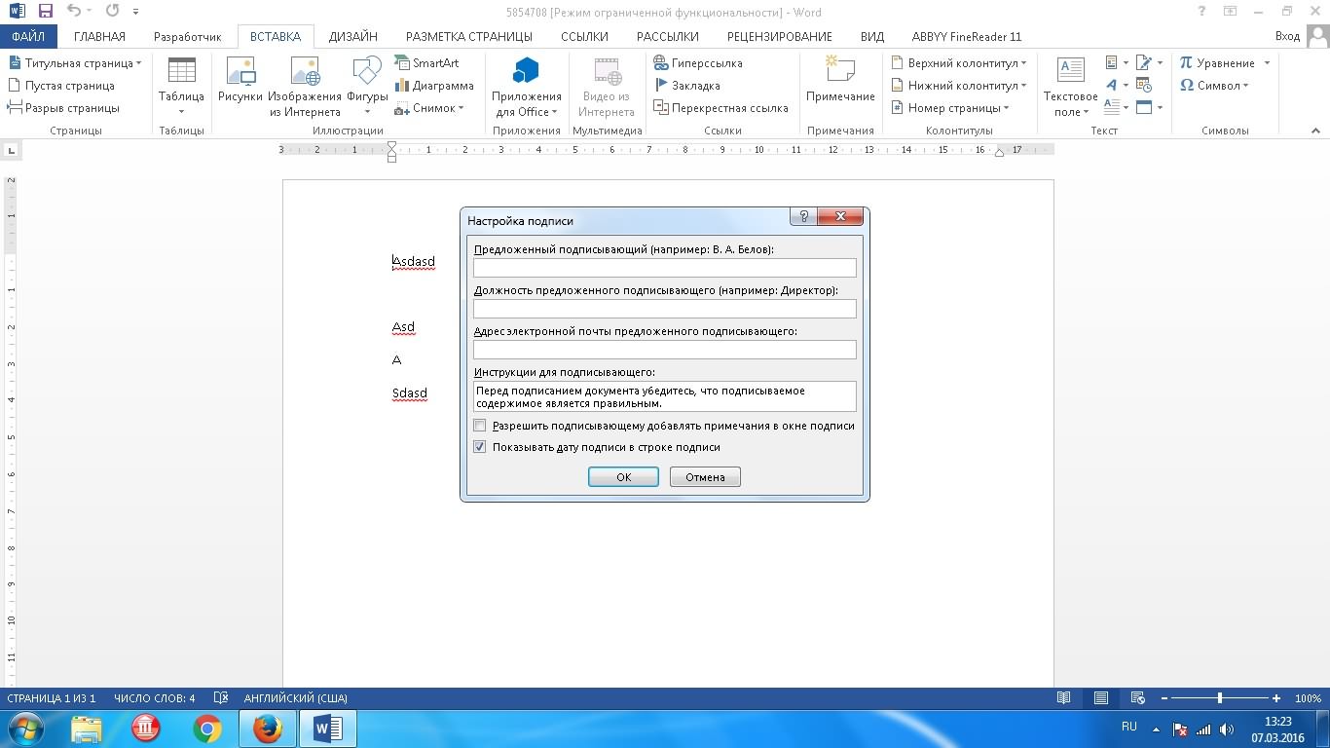Open Customize Quick Access Toolbar arrow
This screenshot has height=748, width=1330.
[135, 13]
